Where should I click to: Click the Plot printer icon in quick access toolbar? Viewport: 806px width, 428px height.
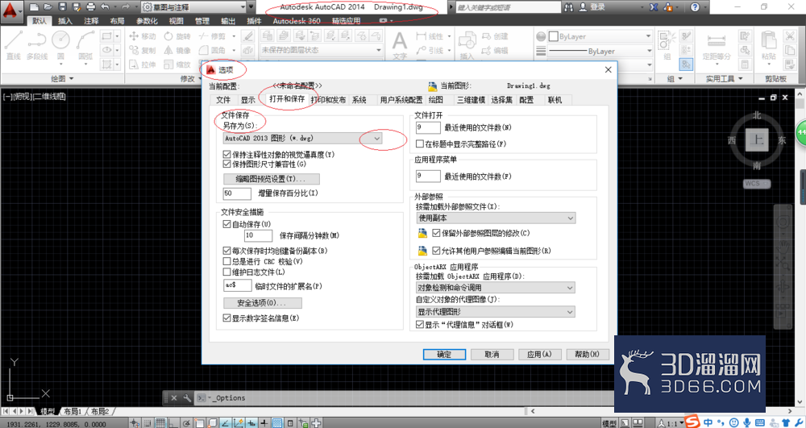(x=91, y=7)
